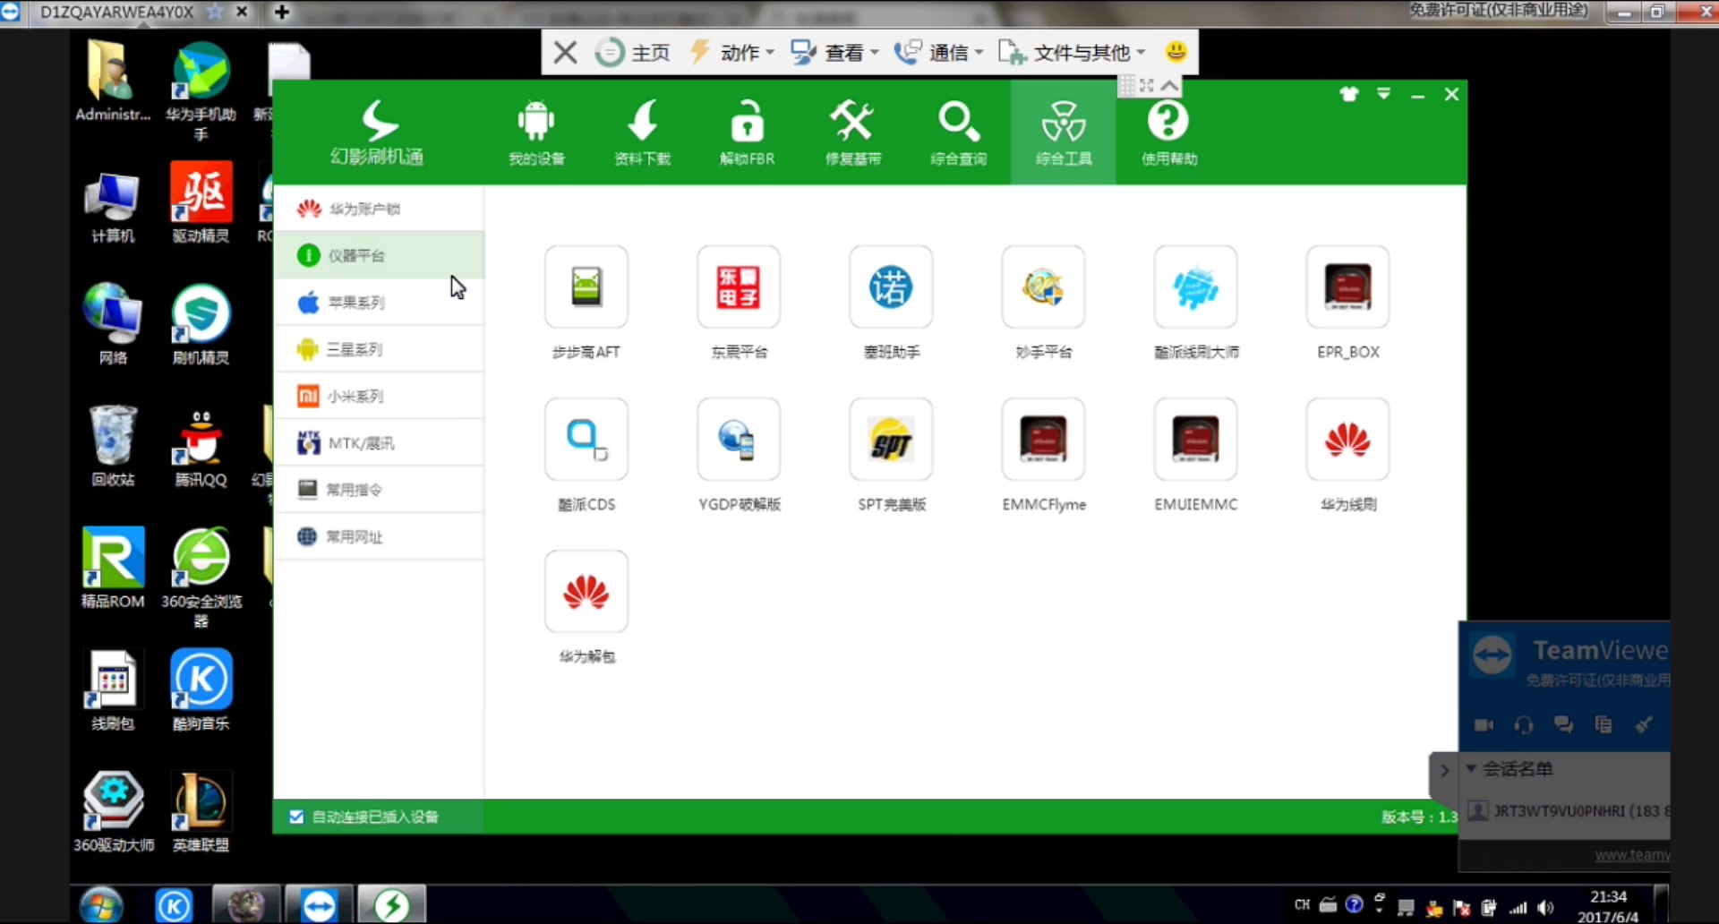Click the video camera icon in TeamViewer panel

(x=1484, y=725)
